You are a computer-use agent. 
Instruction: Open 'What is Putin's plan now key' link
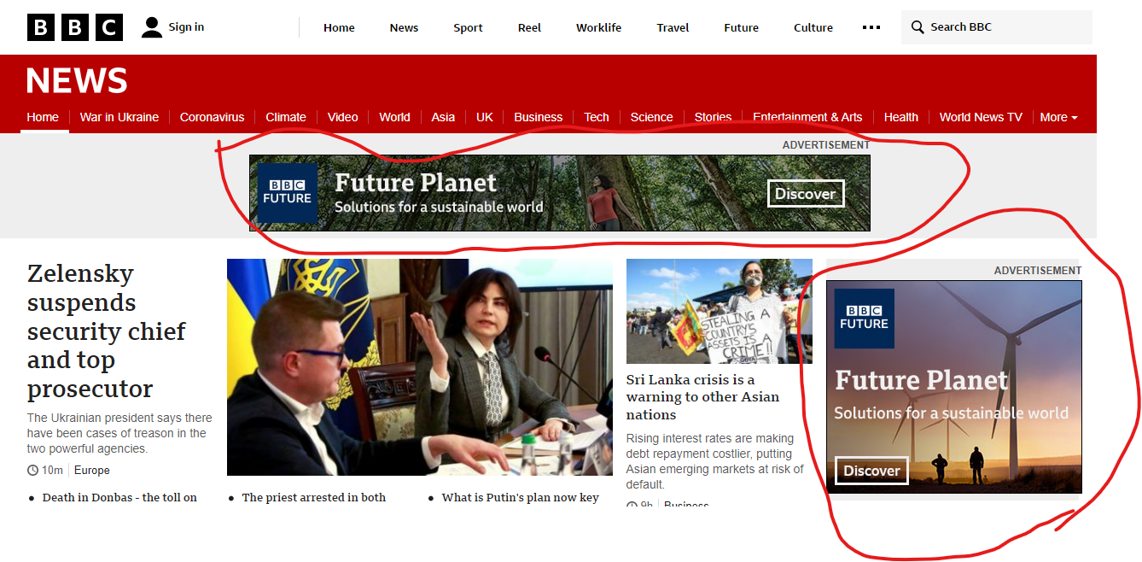(521, 497)
